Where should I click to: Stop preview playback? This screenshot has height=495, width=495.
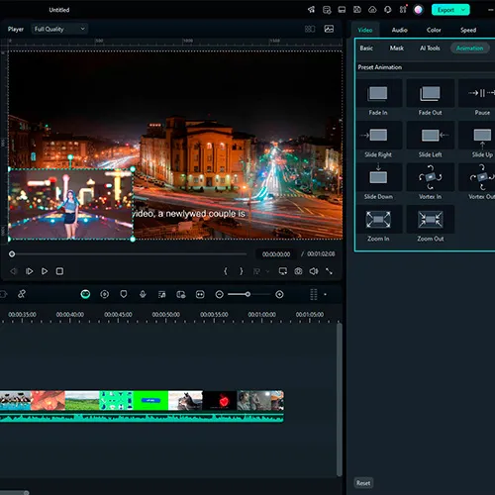(59, 271)
